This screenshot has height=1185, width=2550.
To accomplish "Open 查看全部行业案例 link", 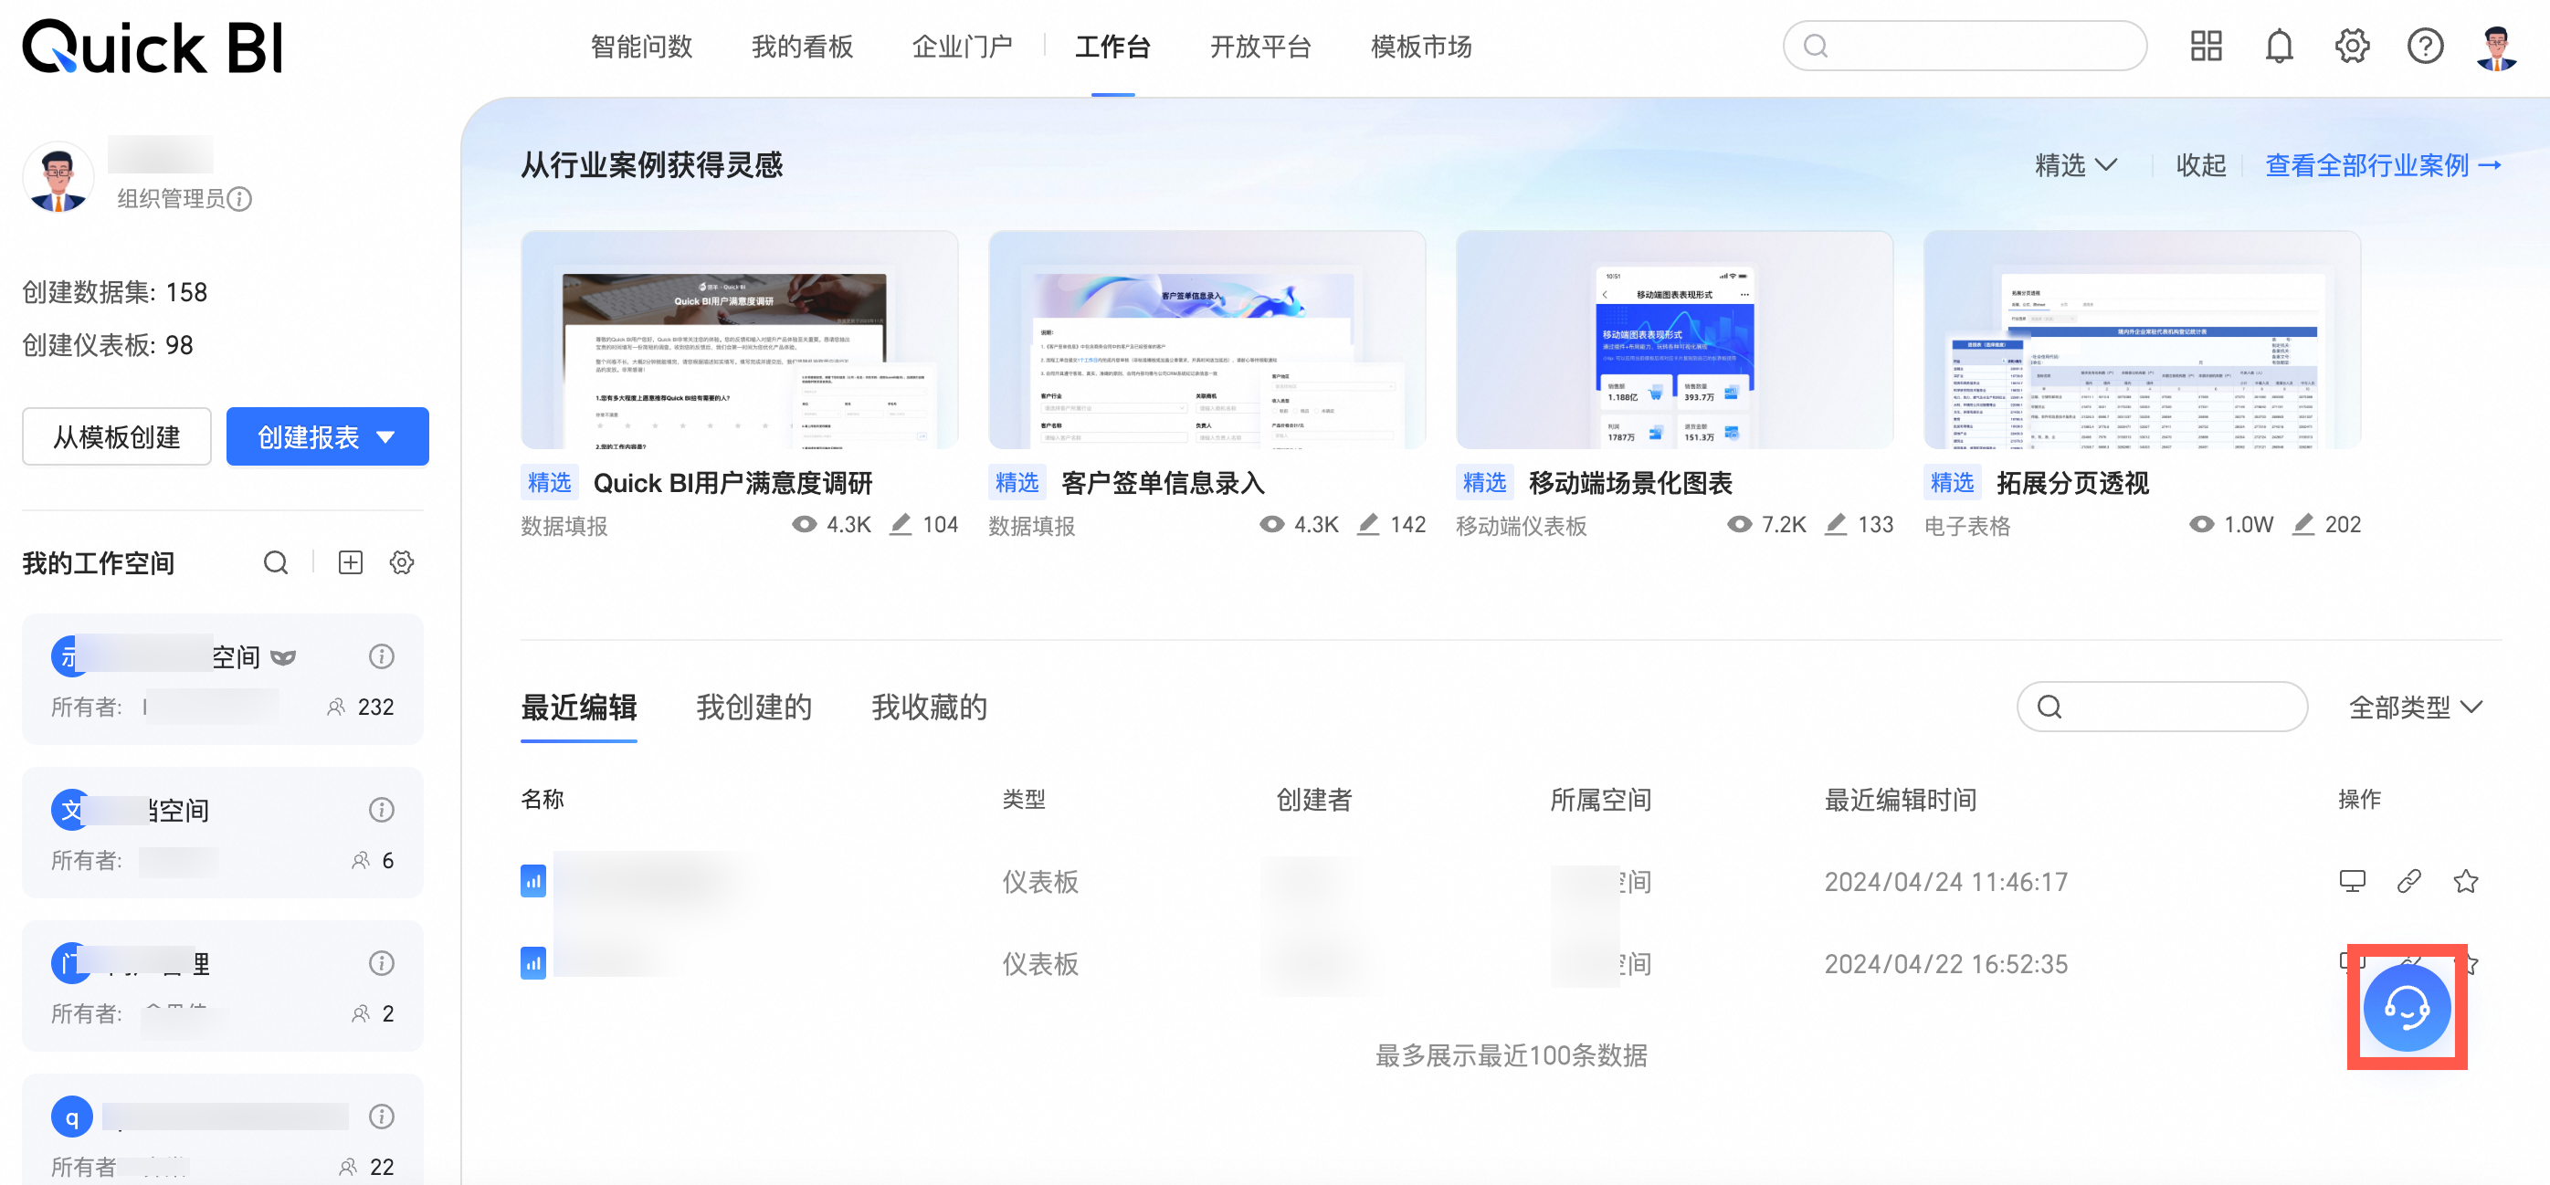I will click(2383, 165).
